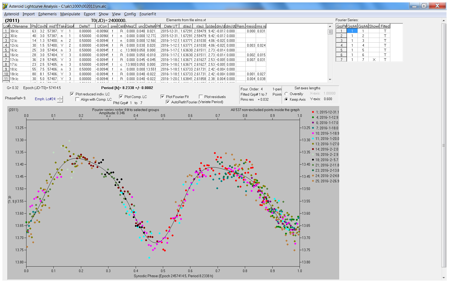Image resolution: width=449 pixels, height=283 pixels.
Task: Click the Fitted T cell in Fourier row 3
Action: 385,41
